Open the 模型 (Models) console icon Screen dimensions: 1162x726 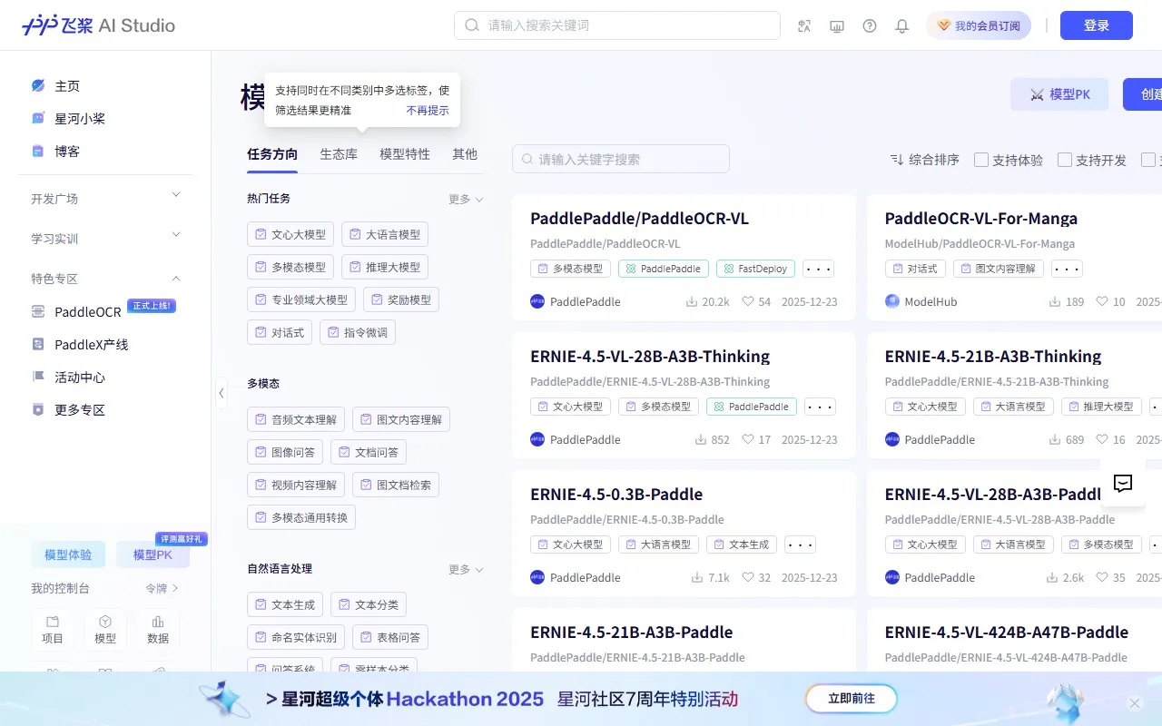tap(105, 630)
